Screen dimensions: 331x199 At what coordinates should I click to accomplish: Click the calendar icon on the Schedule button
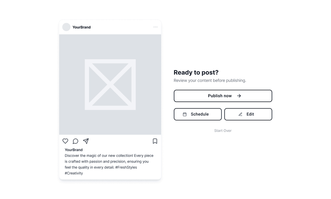185,114
